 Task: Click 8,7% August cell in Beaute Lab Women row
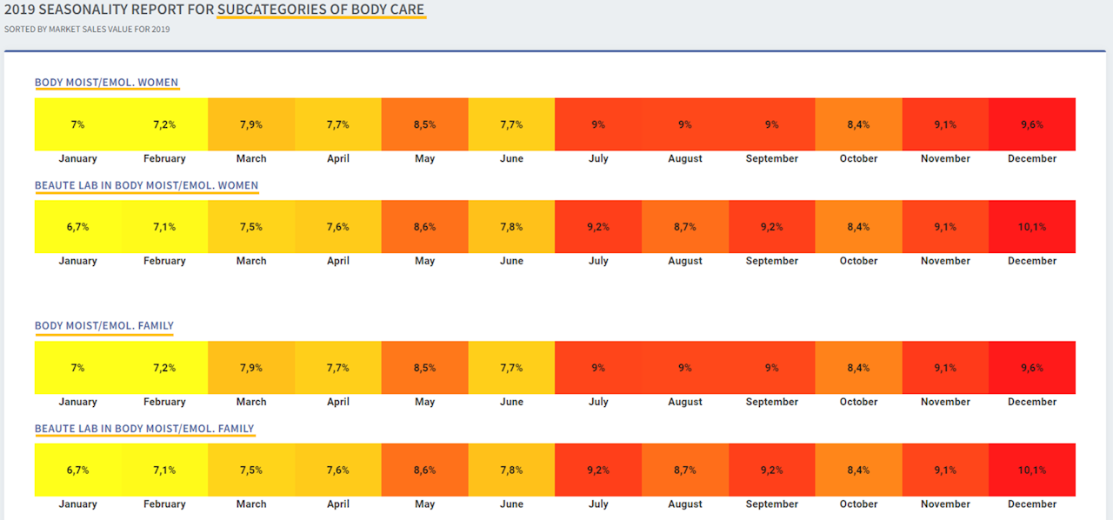click(685, 227)
